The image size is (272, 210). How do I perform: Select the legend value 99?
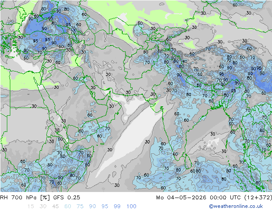click(x=117, y=207)
